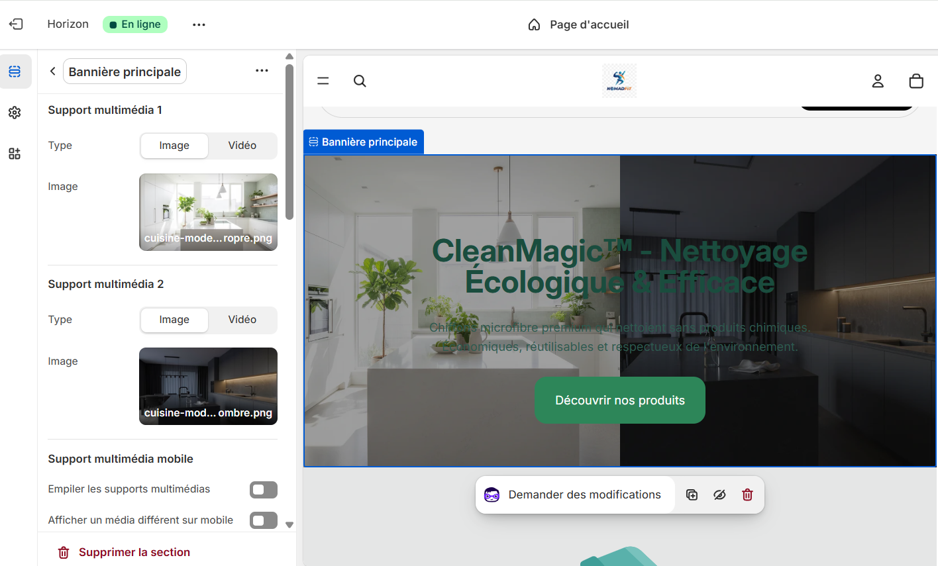This screenshot has width=938, height=566.
Task: Open theme settings gear icon
Action: (15, 113)
